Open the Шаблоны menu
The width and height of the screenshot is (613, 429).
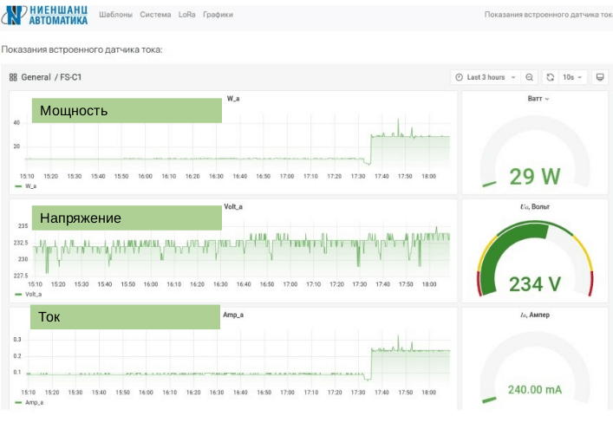point(115,15)
